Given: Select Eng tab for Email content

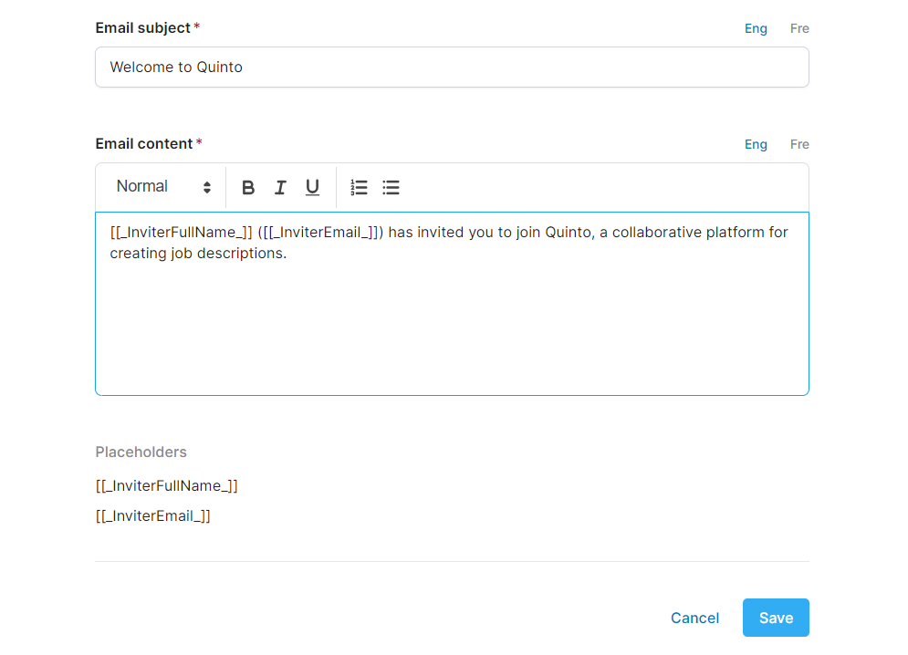Looking at the screenshot, I should click(756, 144).
